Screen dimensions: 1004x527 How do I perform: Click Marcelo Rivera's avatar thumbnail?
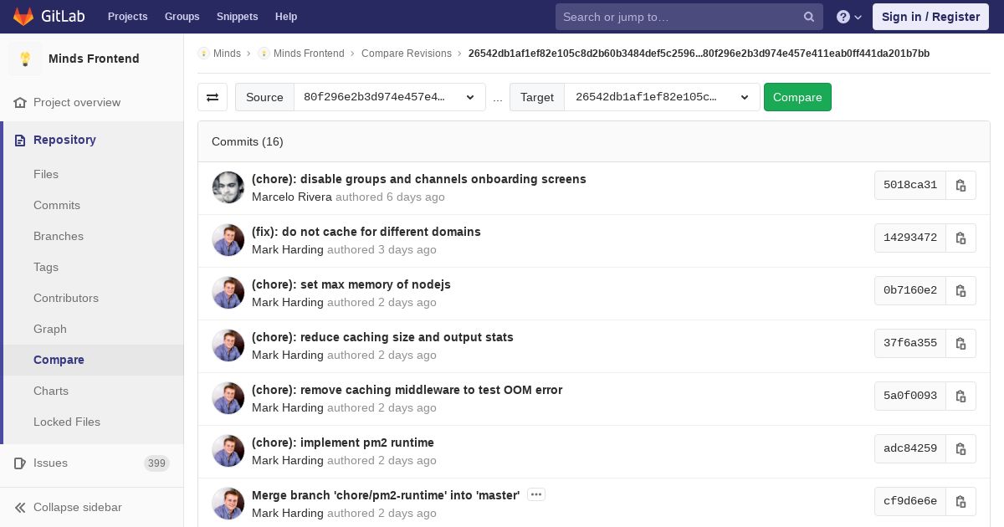point(228,187)
